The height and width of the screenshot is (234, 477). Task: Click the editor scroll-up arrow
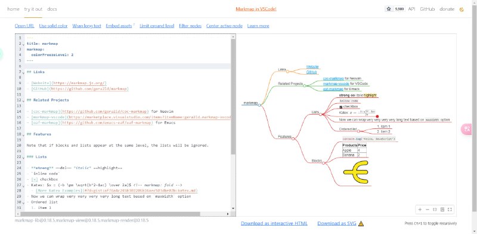(x=233, y=37)
